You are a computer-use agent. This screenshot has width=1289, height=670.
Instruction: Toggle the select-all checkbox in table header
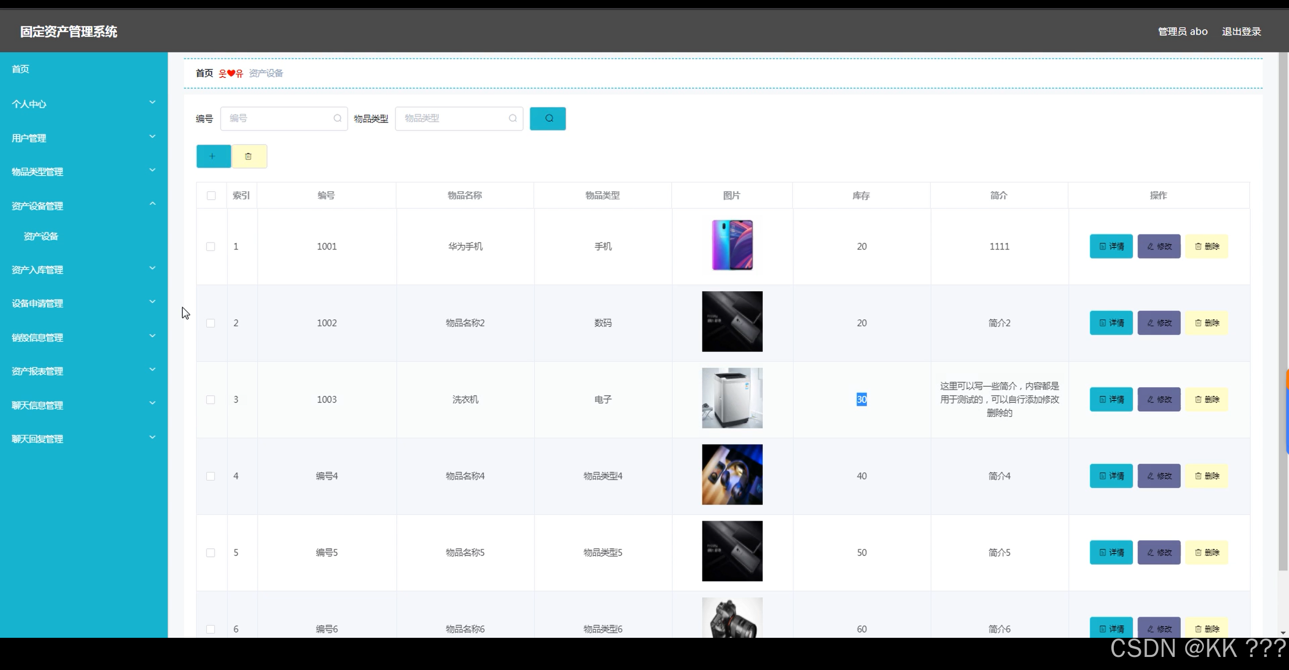[x=211, y=196]
